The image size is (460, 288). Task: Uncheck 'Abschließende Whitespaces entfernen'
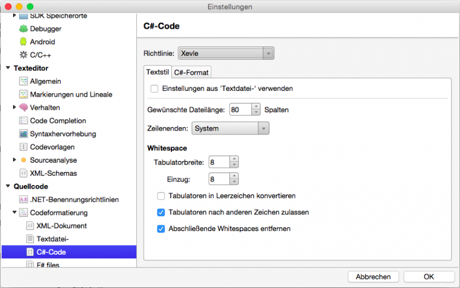(x=161, y=228)
